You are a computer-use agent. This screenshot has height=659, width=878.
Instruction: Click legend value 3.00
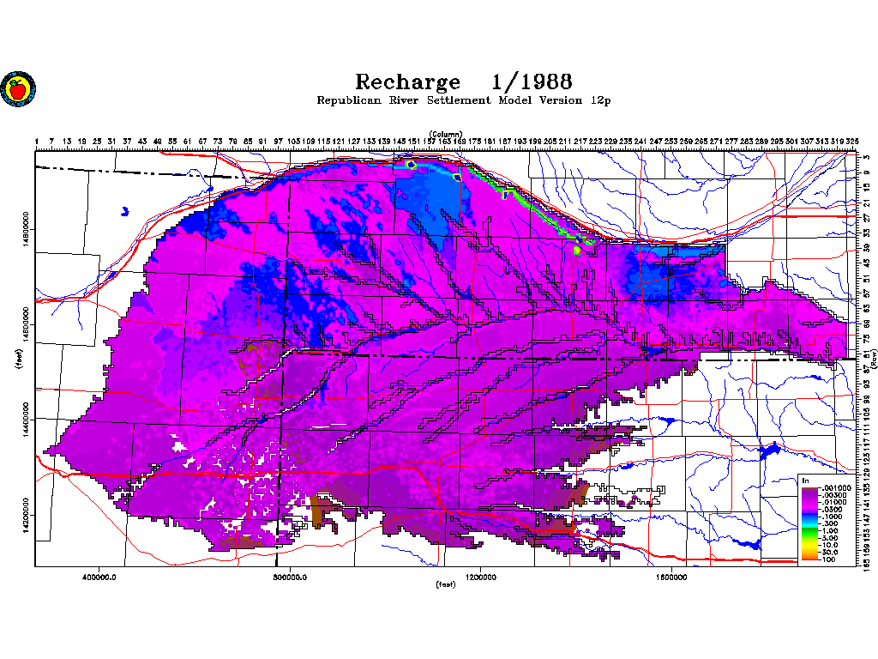coord(830,538)
